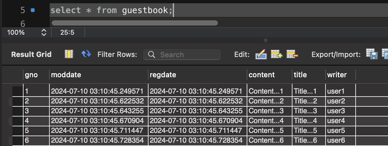This screenshot has height=146, width=388.
Task: Select moddate cell ending in 45.622532
Action: (99, 101)
